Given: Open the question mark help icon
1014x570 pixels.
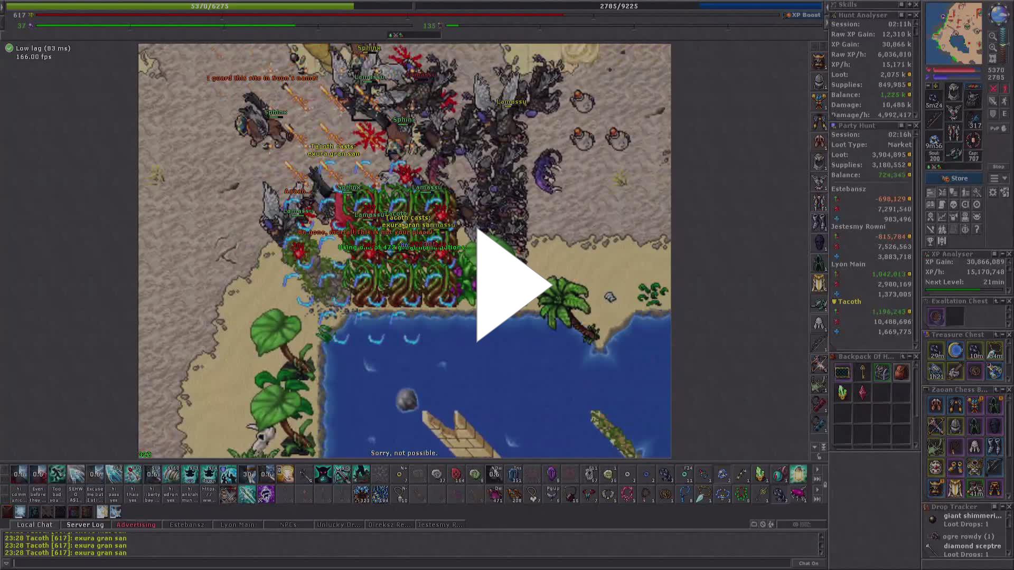Looking at the screenshot, I should pyautogui.click(x=977, y=229).
